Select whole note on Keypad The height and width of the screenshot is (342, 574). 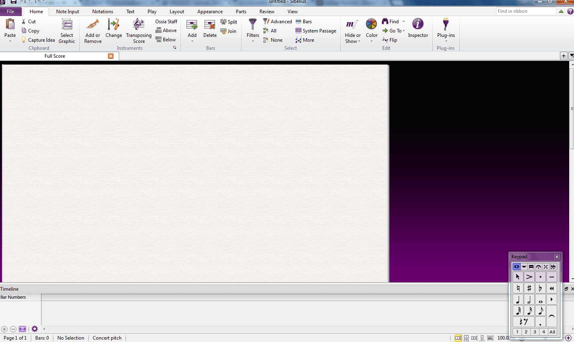pyautogui.click(x=540, y=300)
